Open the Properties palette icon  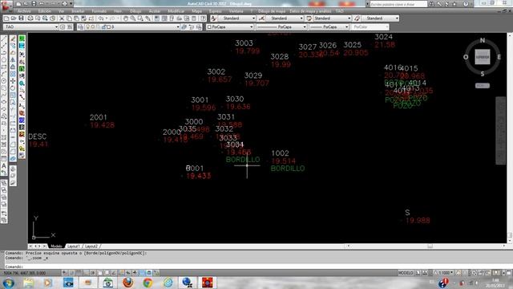click(x=157, y=18)
